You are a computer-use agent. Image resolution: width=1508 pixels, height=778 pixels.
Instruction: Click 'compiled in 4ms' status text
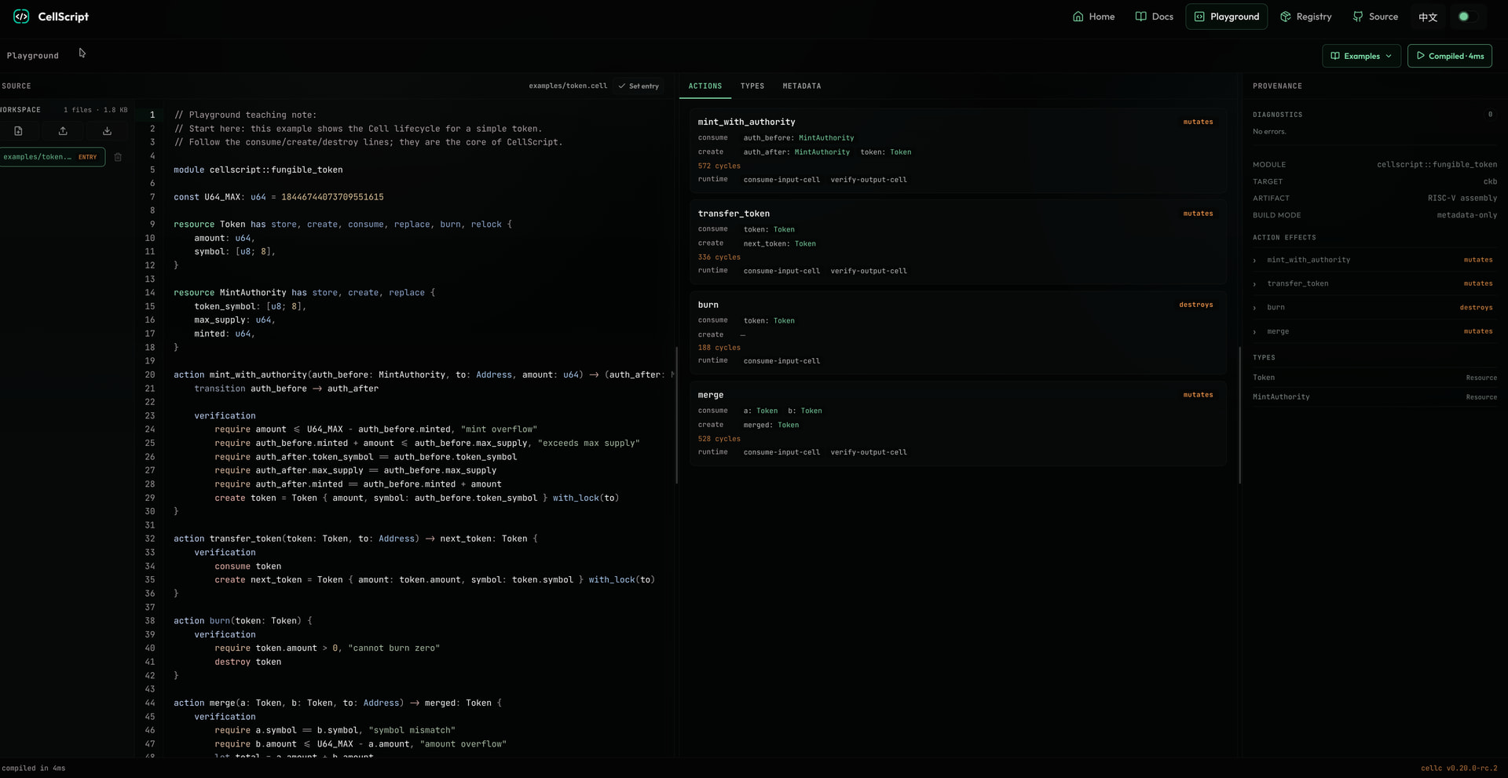coord(33,769)
